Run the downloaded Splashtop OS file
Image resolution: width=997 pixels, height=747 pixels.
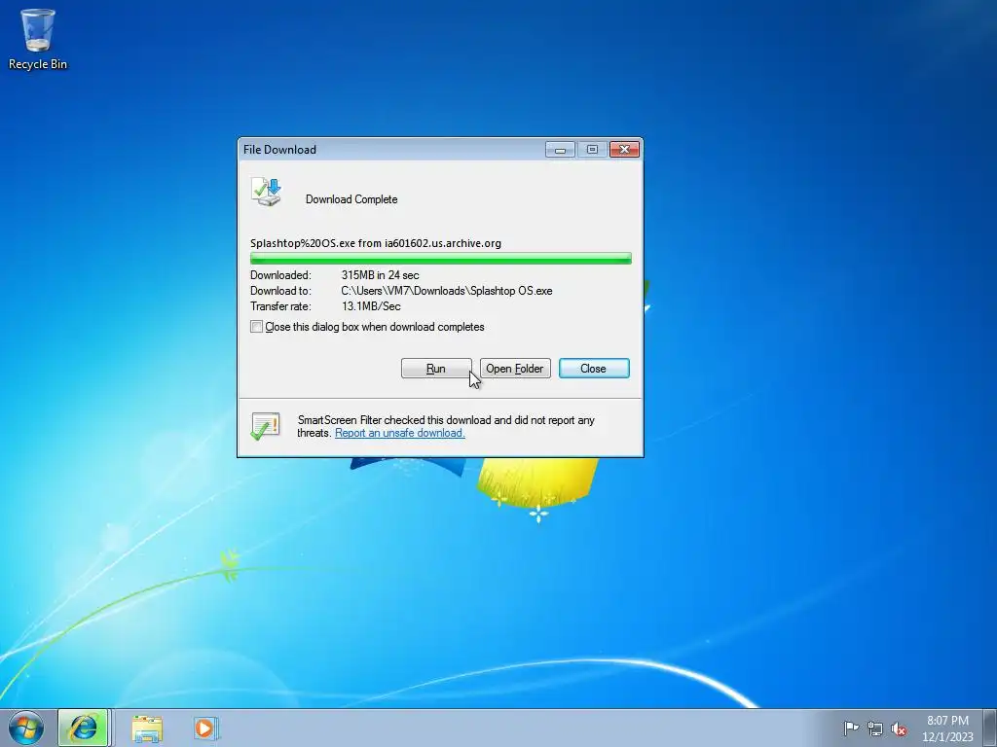[x=436, y=369]
